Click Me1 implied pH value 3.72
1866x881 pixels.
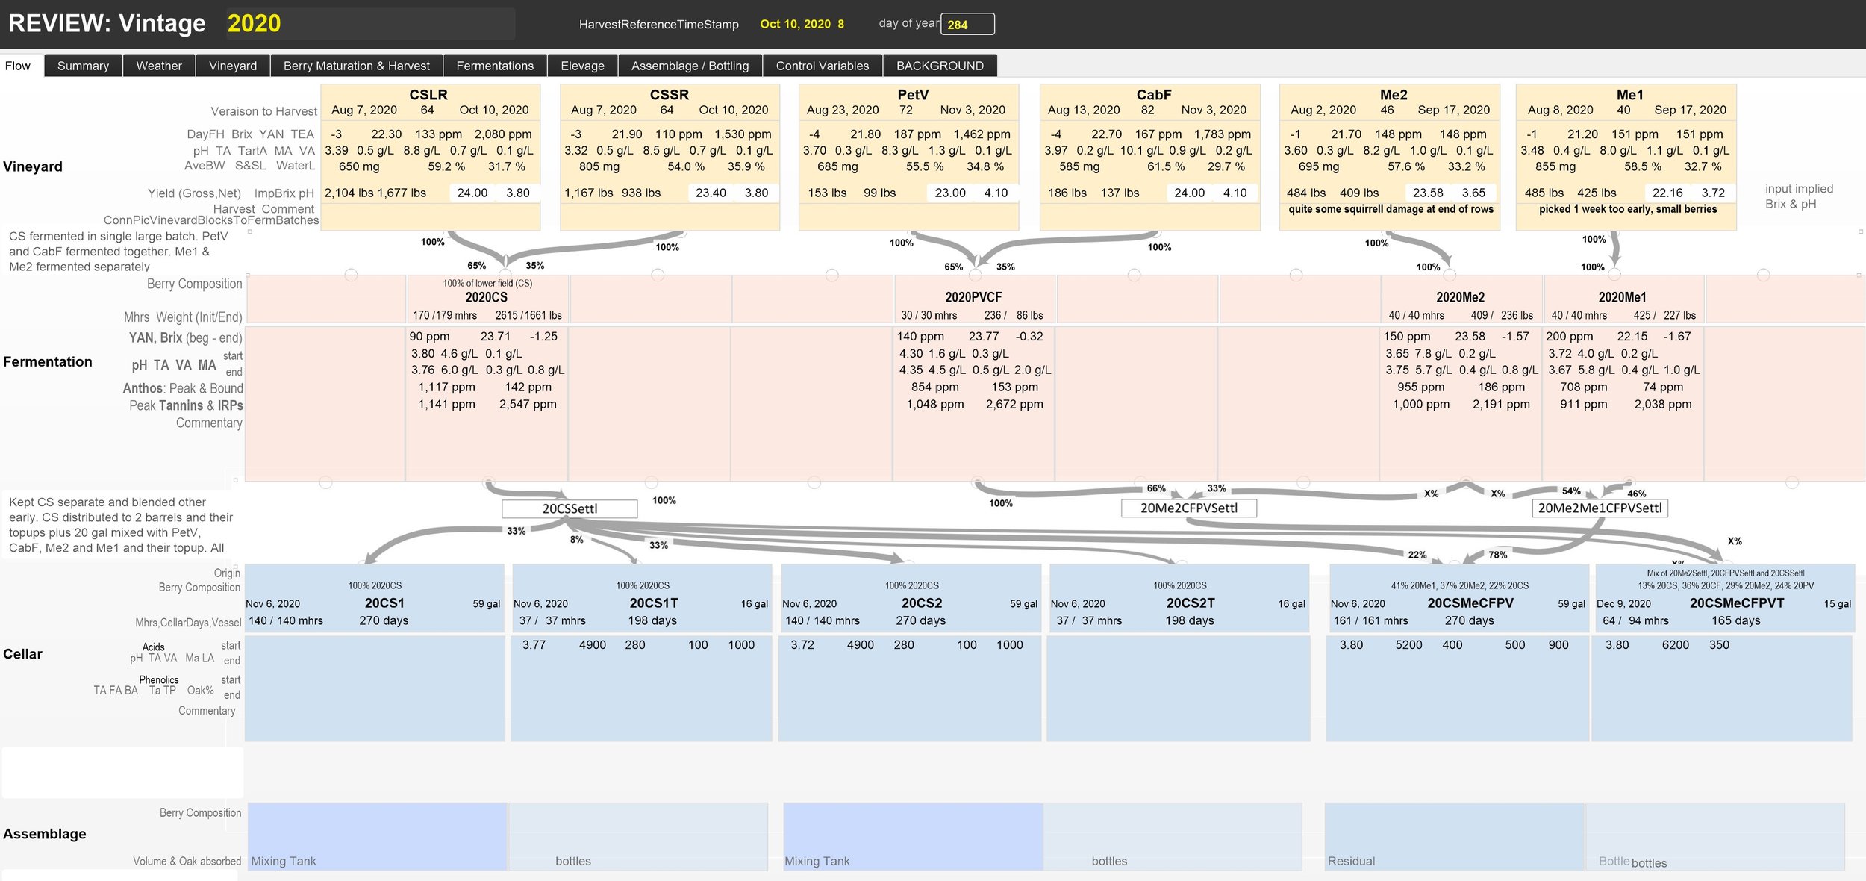[x=1713, y=193]
